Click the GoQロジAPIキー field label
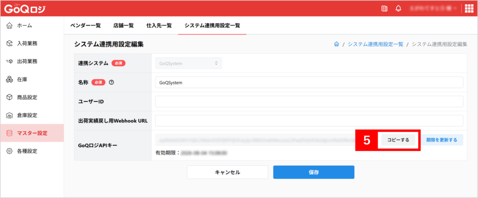This screenshot has width=478, height=198. (98, 145)
